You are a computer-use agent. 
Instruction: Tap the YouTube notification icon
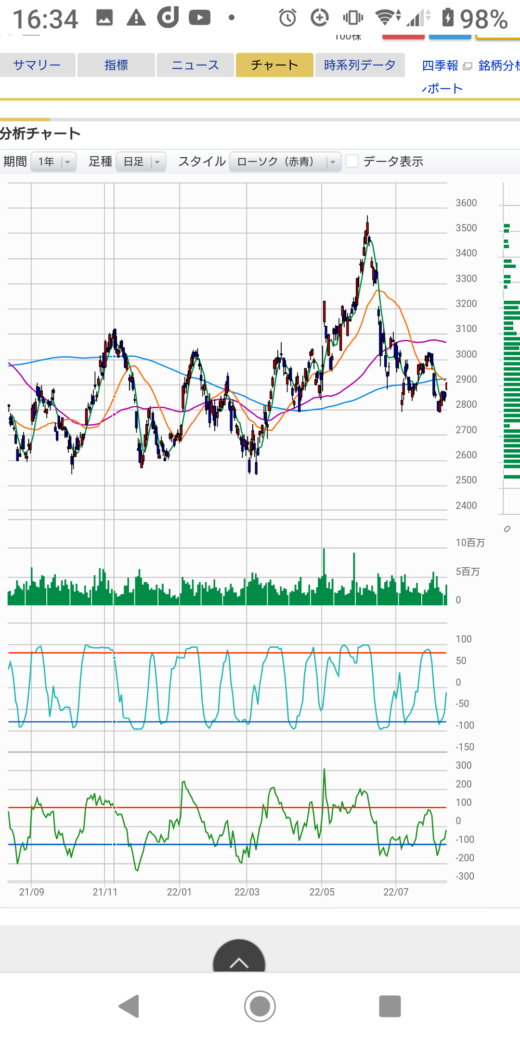200,18
